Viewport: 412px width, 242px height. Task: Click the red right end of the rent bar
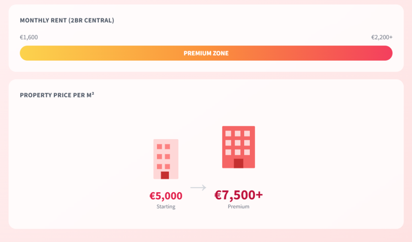[x=385, y=53]
